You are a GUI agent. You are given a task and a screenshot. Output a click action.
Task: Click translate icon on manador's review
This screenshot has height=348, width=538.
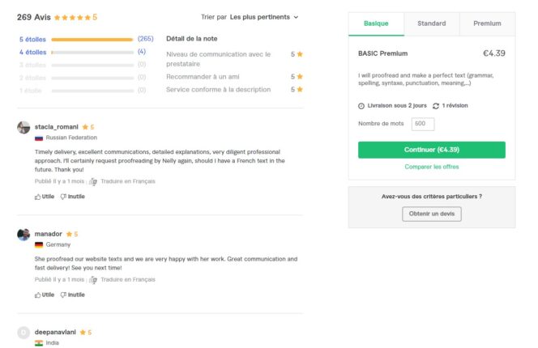tap(93, 279)
